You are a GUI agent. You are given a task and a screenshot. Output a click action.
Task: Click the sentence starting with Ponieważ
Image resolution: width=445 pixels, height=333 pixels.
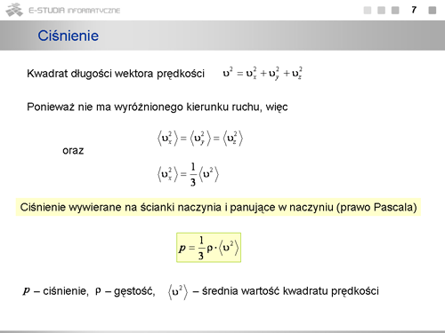coord(158,107)
